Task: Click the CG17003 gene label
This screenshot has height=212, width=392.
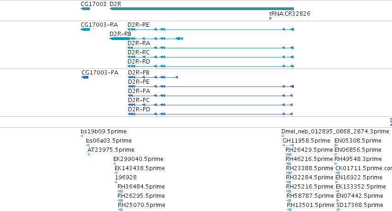Action: 94,4
